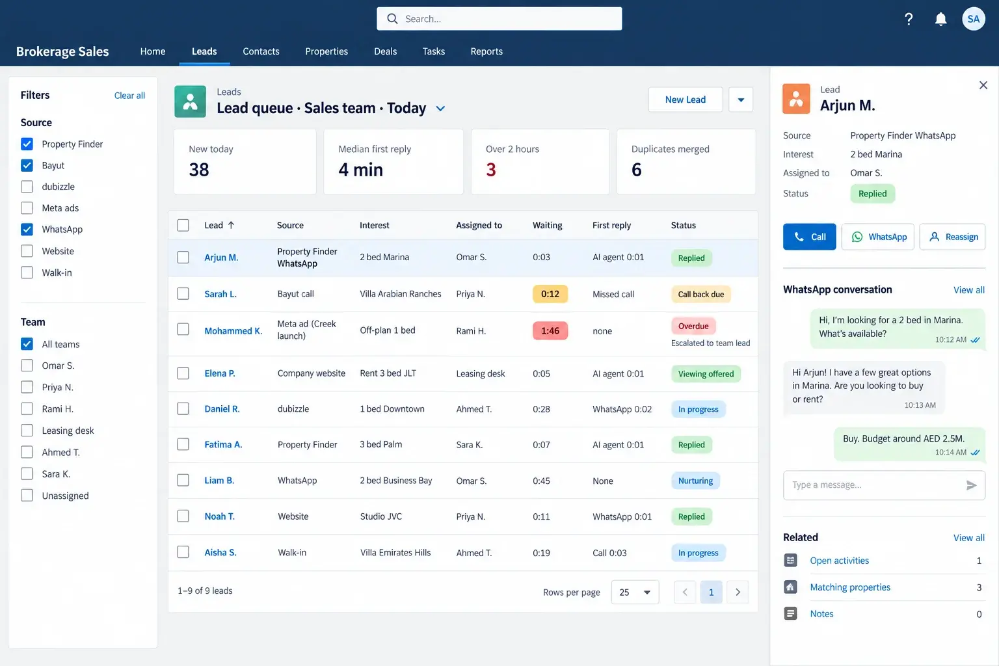Tick the checkbox for Sarah L. row
Screen dimensions: 999x666
pos(183,294)
